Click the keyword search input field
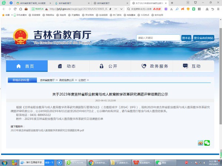The height and width of the screenshot is (166, 222). click(158, 38)
